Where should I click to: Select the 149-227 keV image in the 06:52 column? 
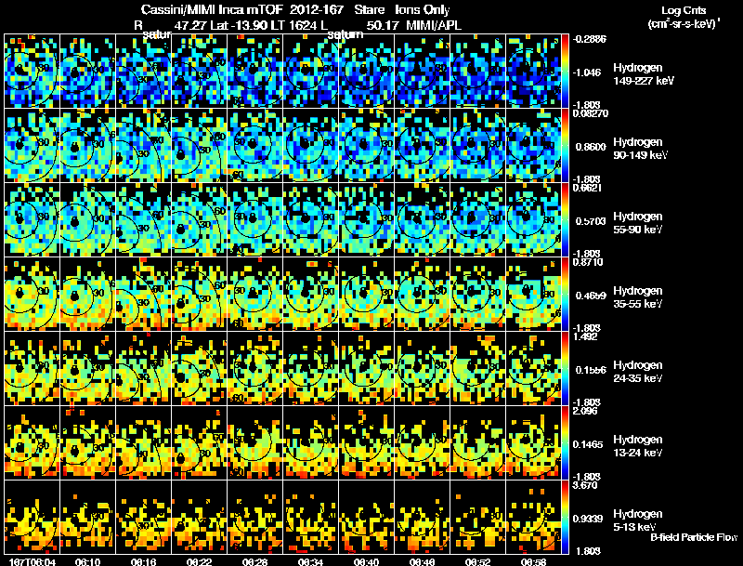pos(477,72)
